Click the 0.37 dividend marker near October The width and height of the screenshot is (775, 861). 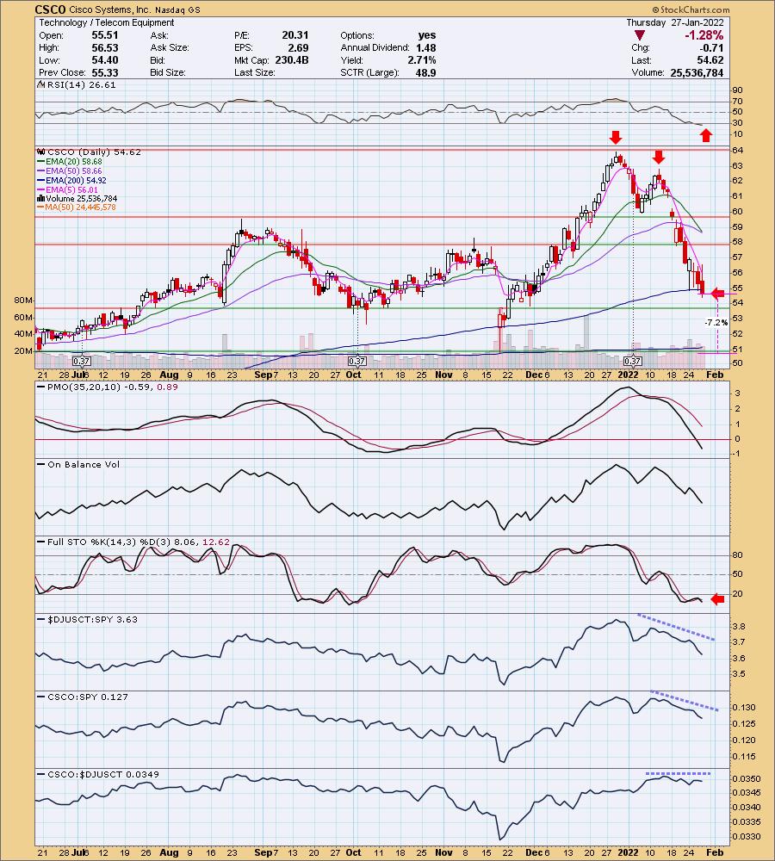tap(357, 362)
